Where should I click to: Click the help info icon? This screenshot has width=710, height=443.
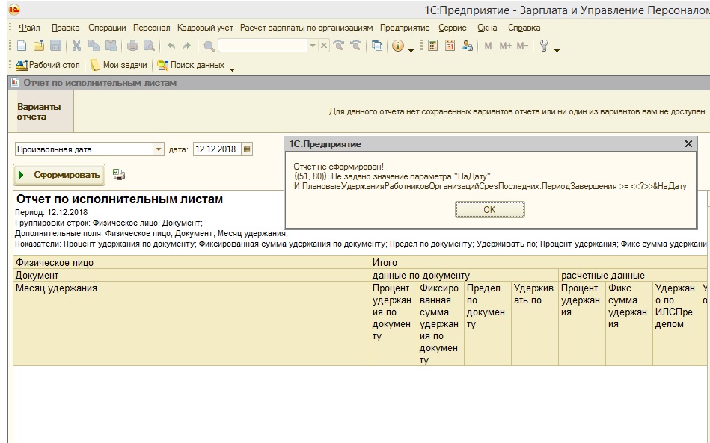click(x=397, y=46)
